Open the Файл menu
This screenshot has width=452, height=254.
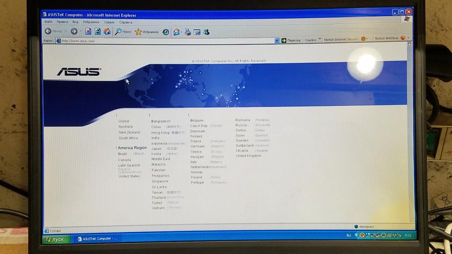(48, 22)
